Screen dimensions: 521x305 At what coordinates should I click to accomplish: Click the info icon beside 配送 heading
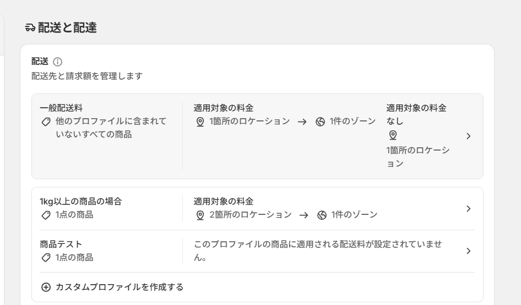57,62
